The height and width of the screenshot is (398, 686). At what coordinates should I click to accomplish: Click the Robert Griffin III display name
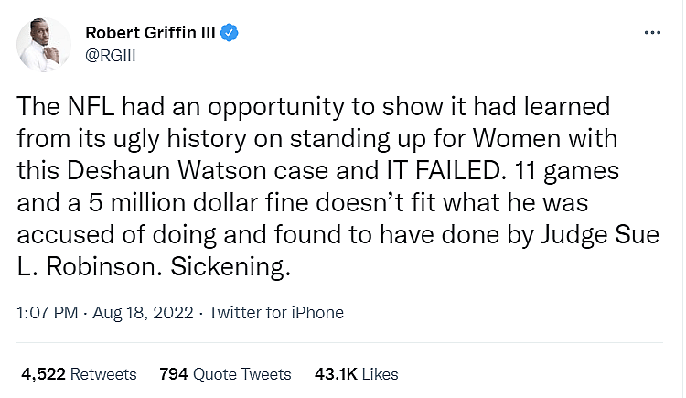(153, 34)
